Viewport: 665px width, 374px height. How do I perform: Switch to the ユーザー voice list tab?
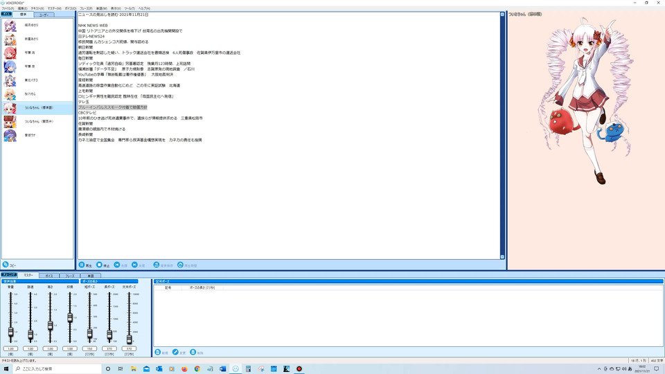coord(44,15)
